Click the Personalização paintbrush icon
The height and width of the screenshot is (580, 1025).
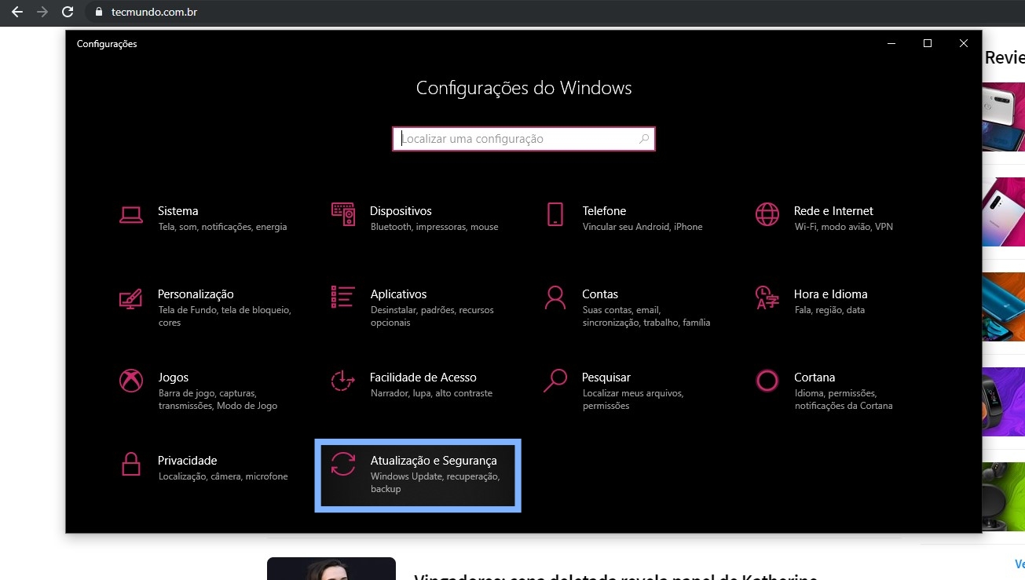pos(130,297)
